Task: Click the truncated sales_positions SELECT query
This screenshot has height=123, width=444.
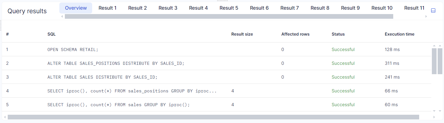Action: coord(132,91)
